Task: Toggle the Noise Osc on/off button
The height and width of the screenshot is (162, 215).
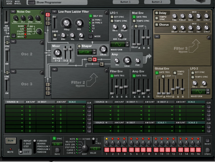Action: (13, 36)
